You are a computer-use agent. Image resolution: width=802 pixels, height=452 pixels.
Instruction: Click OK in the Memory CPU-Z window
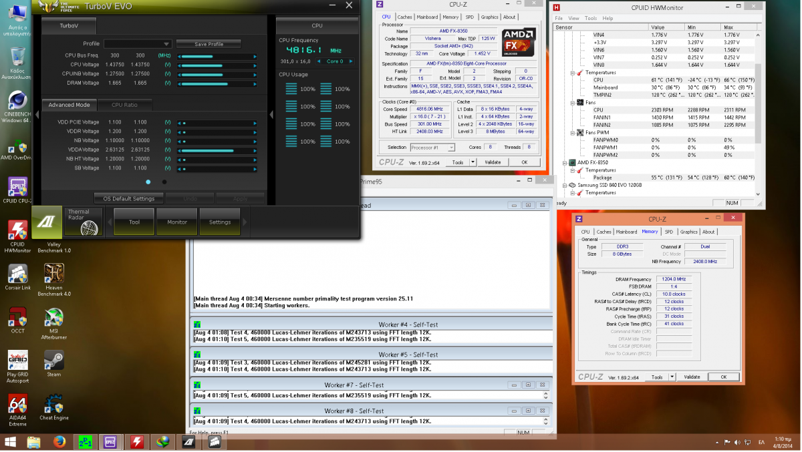[x=723, y=377]
